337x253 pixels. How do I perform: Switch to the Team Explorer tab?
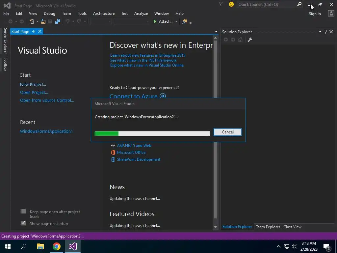(x=268, y=227)
